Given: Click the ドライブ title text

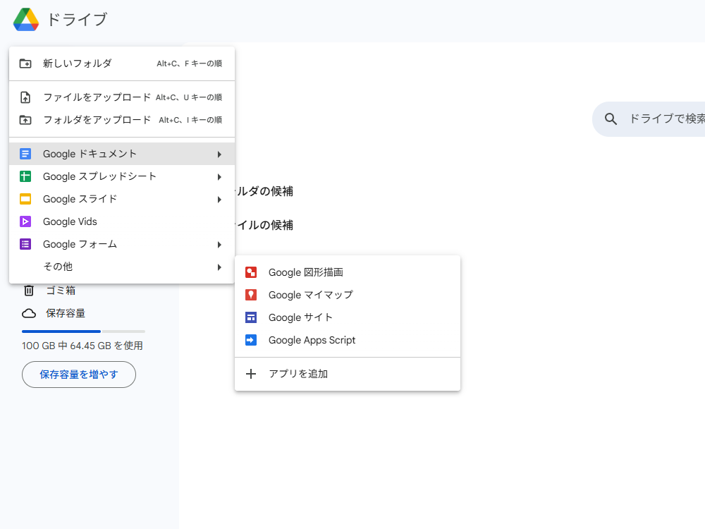Looking at the screenshot, I should pyautogui.click(x=78, y=19).
